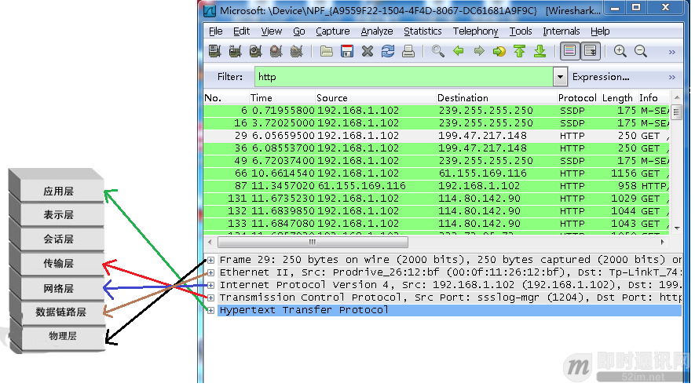Viewport: 695px width, 387px height.
Task: Sort by the Time column header
Action: pyautogui.click(x=282, y=98)
